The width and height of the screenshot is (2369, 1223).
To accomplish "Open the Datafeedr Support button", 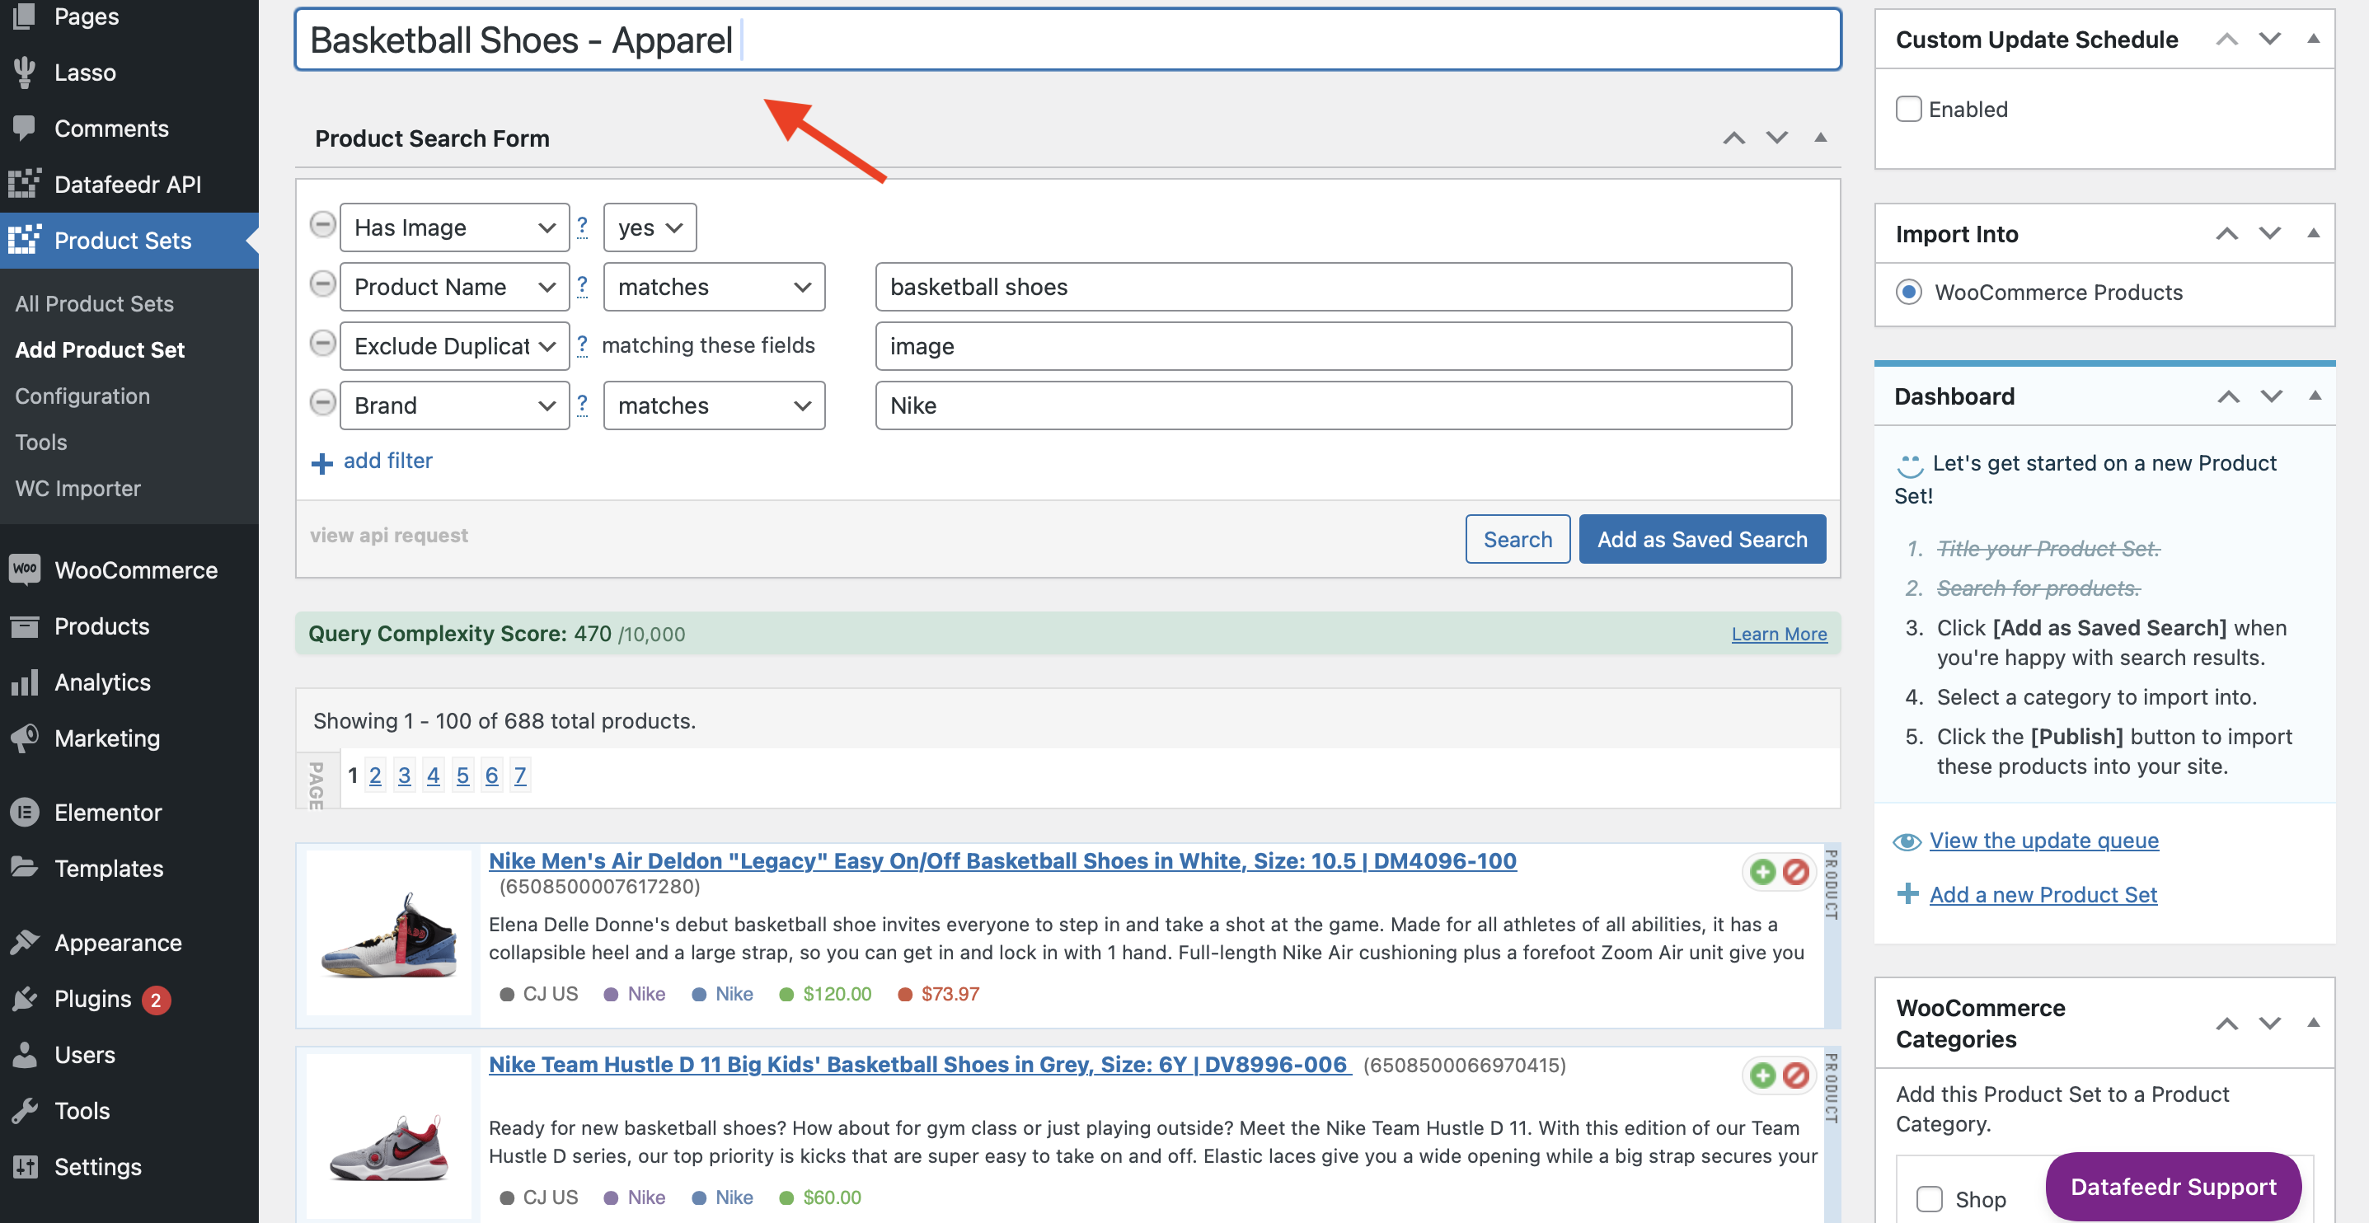I will pos(2173,1186).
